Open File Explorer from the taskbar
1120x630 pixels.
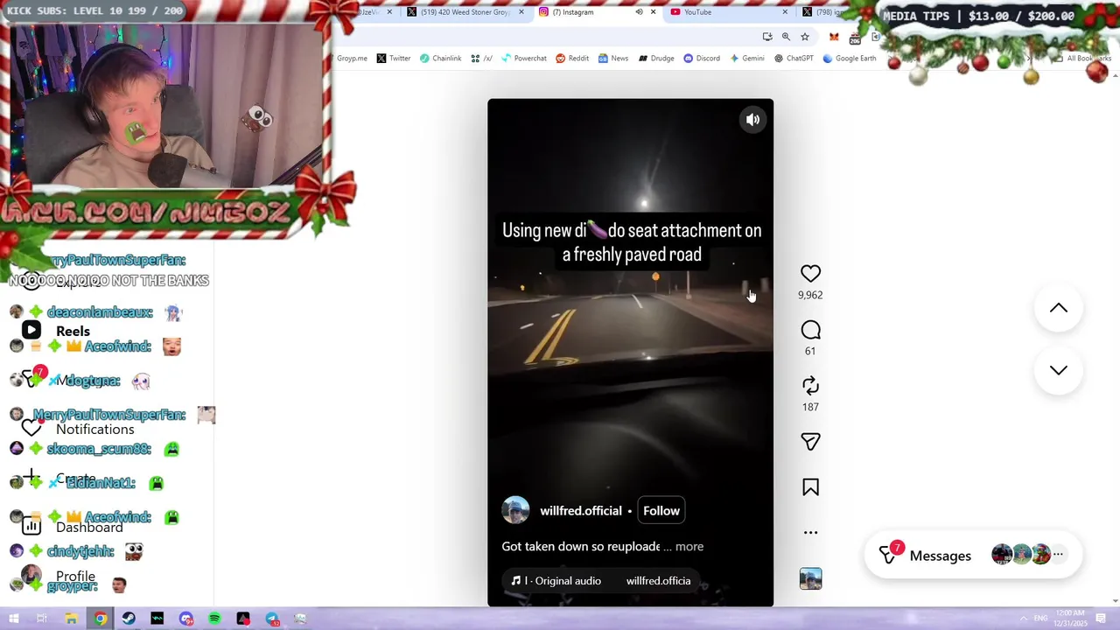71,619
